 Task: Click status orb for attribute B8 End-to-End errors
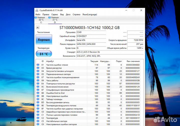[38, 93]
